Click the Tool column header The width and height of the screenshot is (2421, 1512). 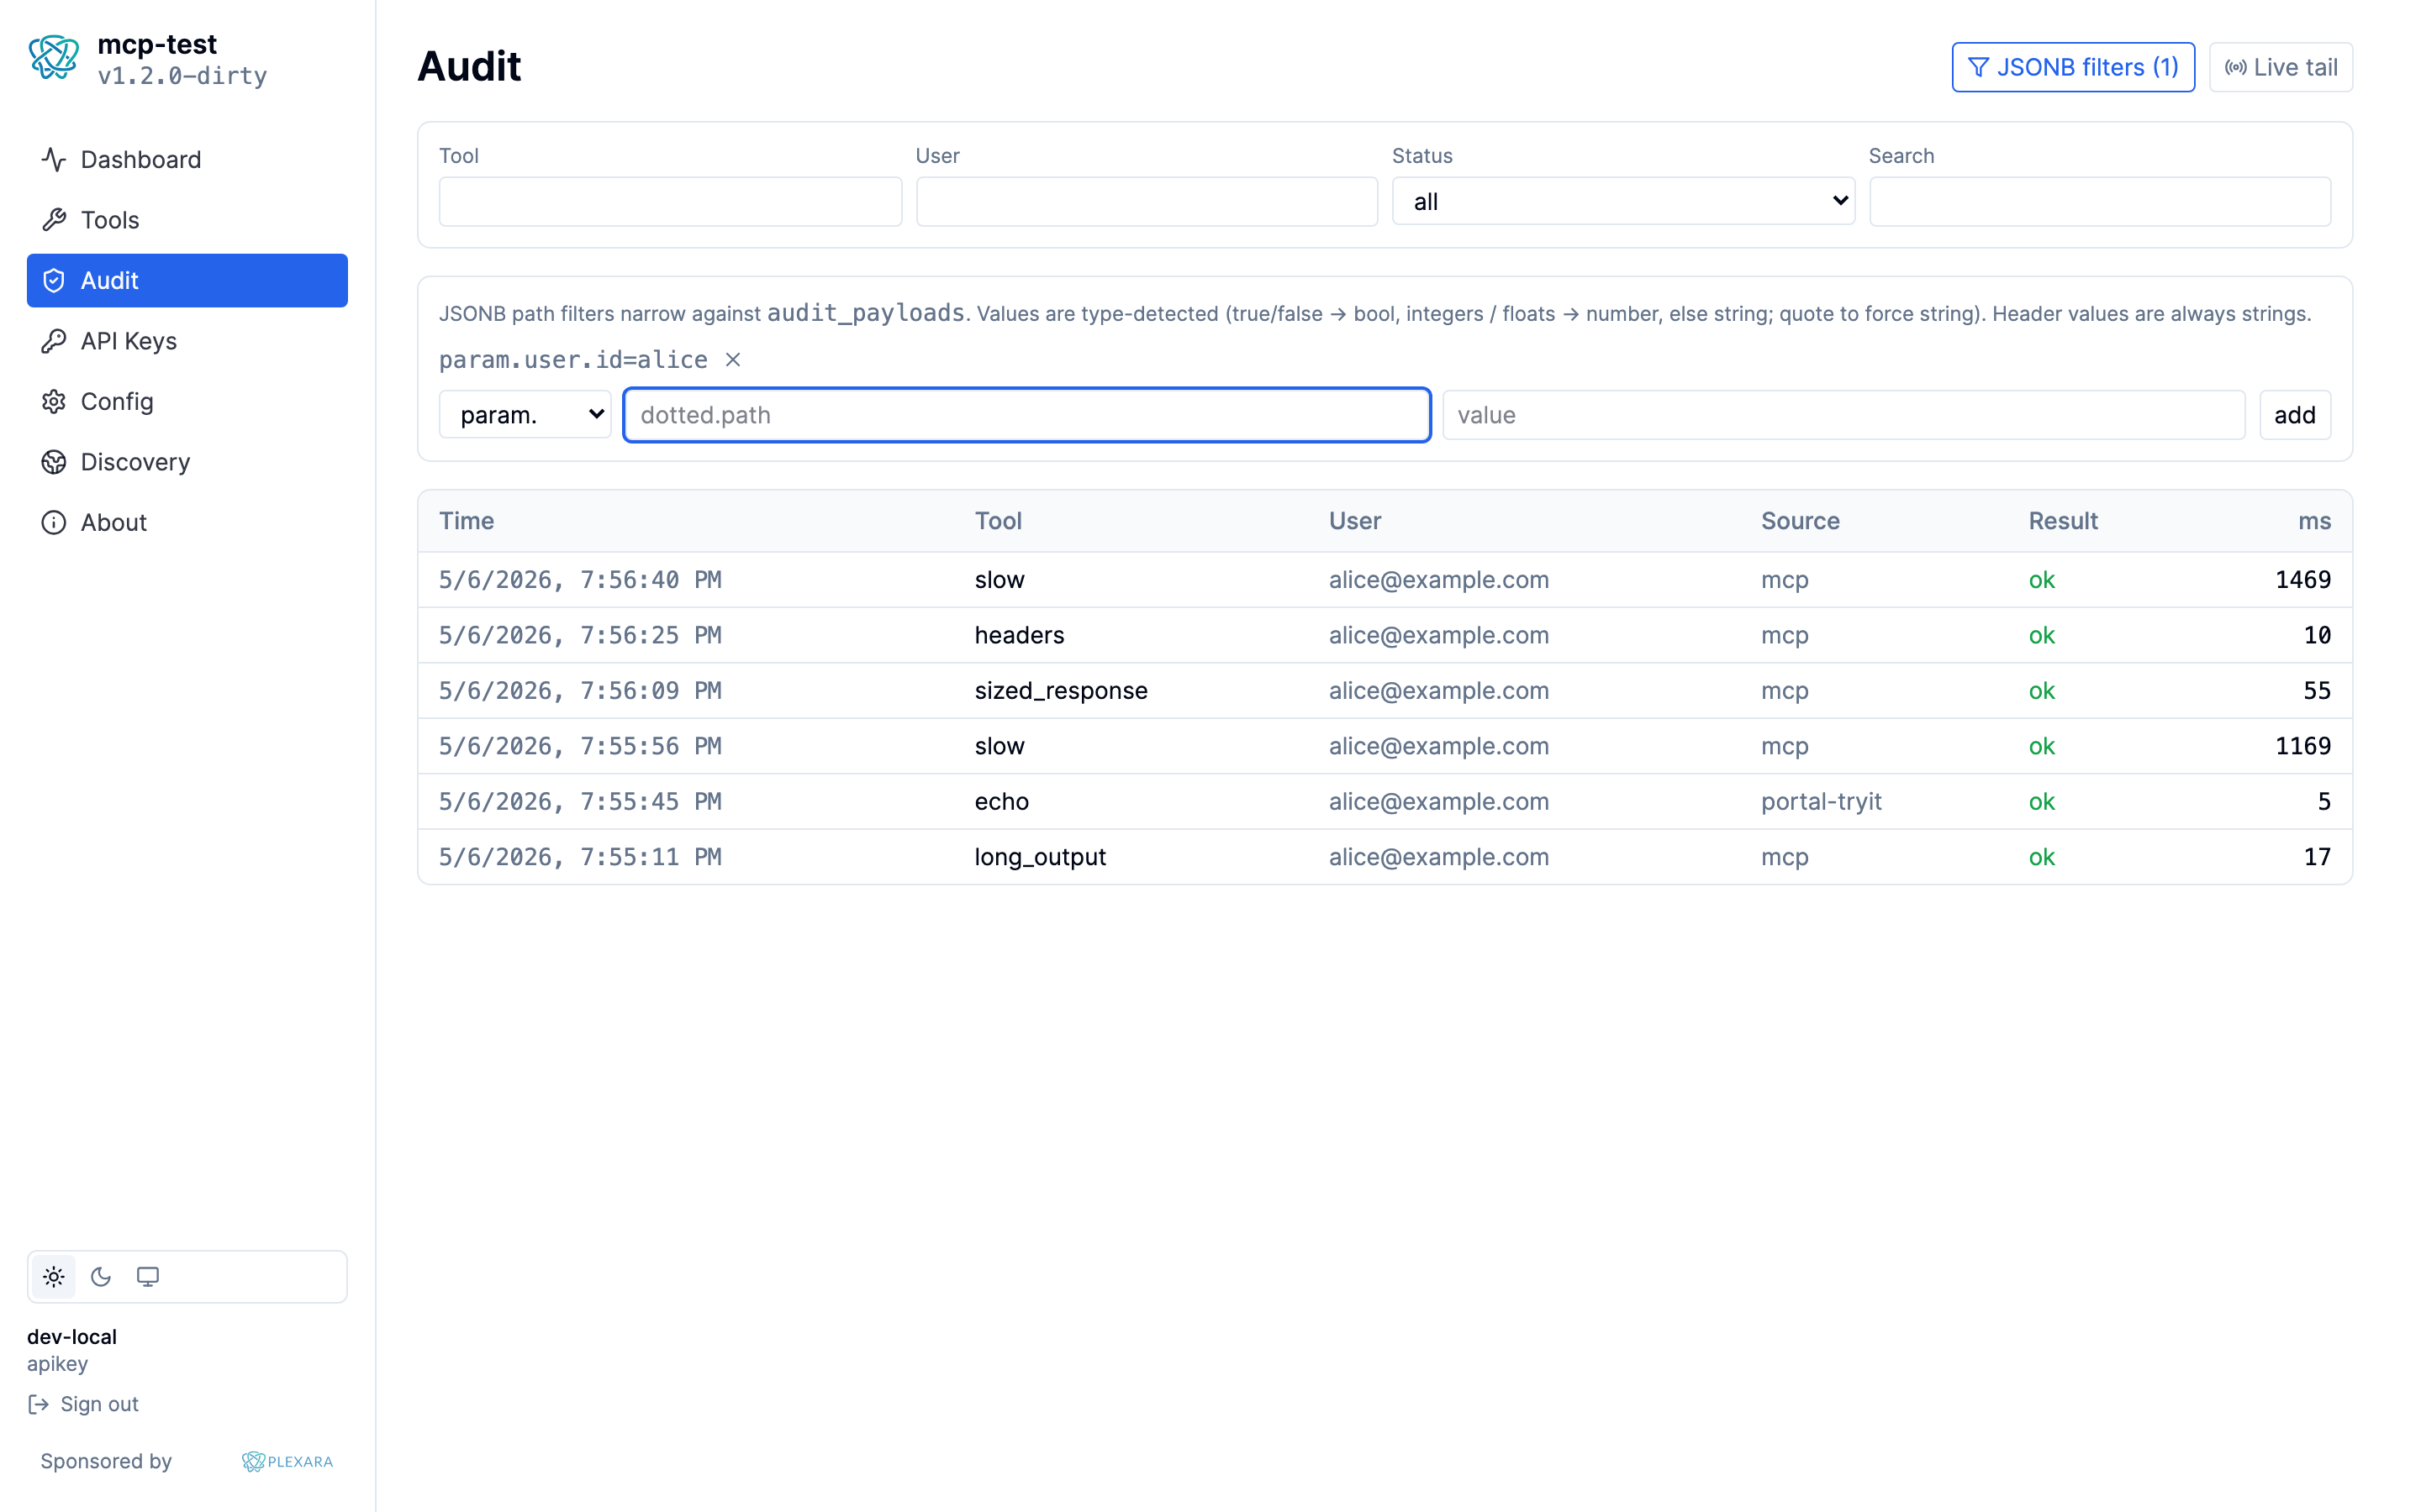(x=999, y=521)
